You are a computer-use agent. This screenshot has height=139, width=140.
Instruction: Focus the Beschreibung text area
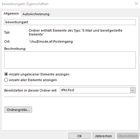[70, 60]
